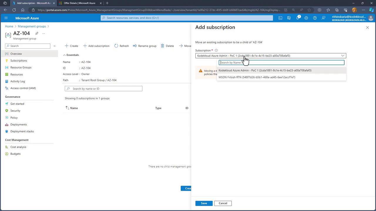Viewport: 376px width, 211px height.
Task: Open Edge Browser essentials heart icon
Action: (x=345, y=10)
